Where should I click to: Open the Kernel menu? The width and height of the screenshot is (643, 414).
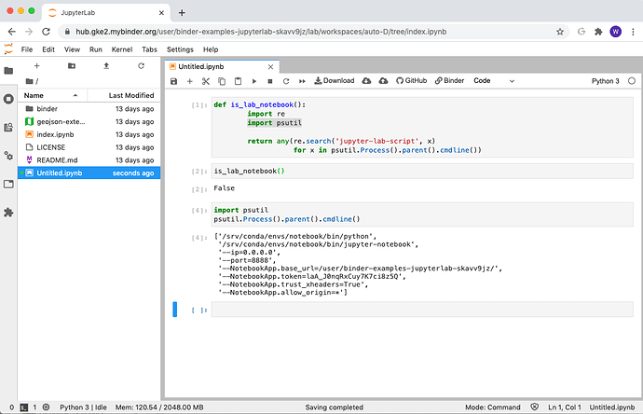pos(122,49)
